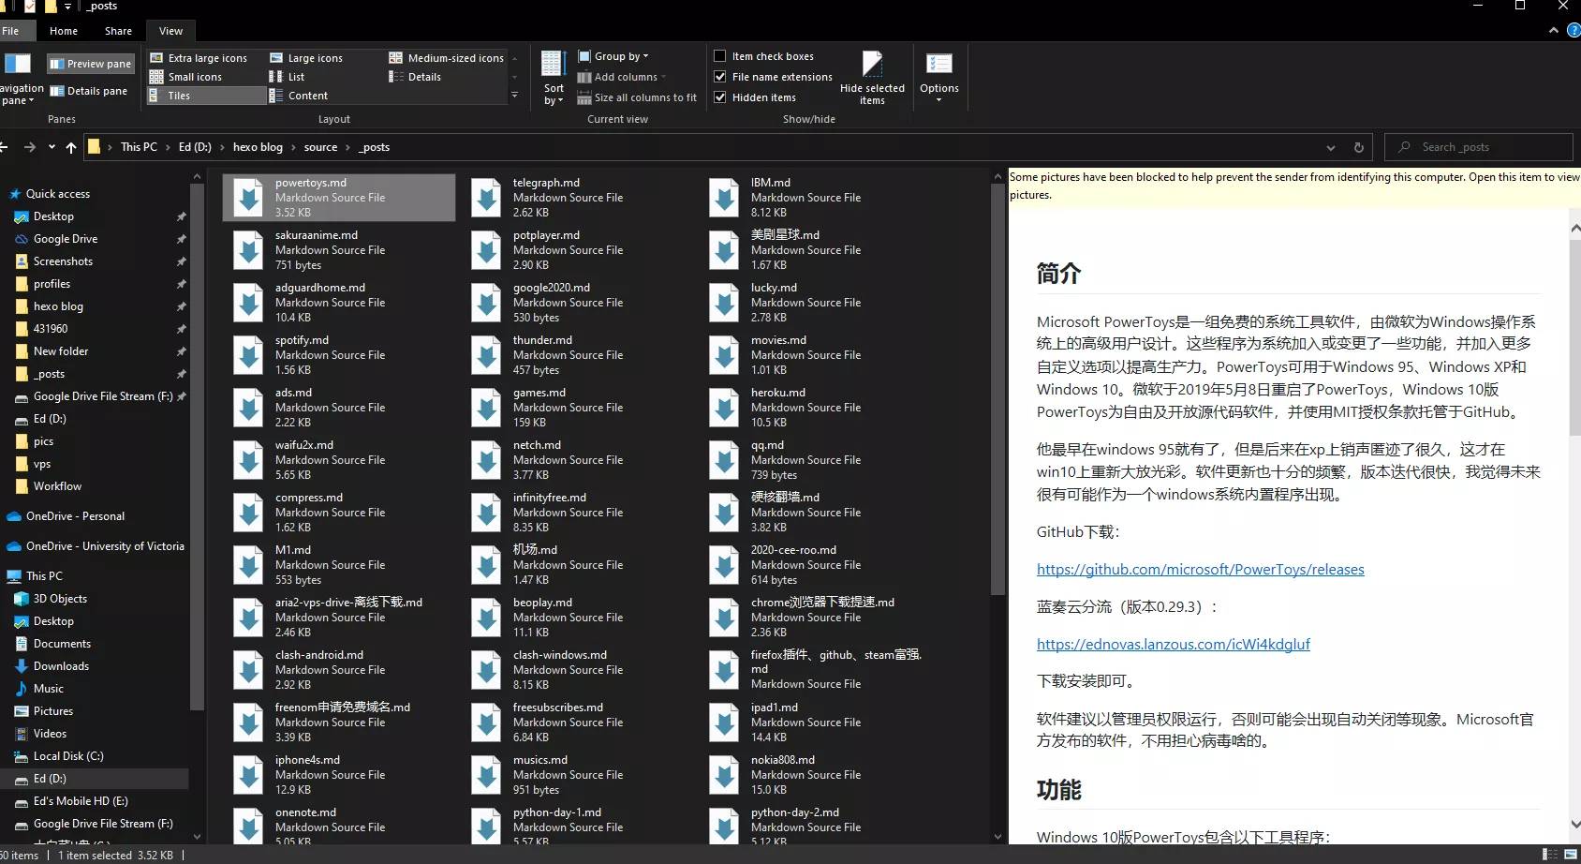Uncheck Hidden items checkbox

719,97
